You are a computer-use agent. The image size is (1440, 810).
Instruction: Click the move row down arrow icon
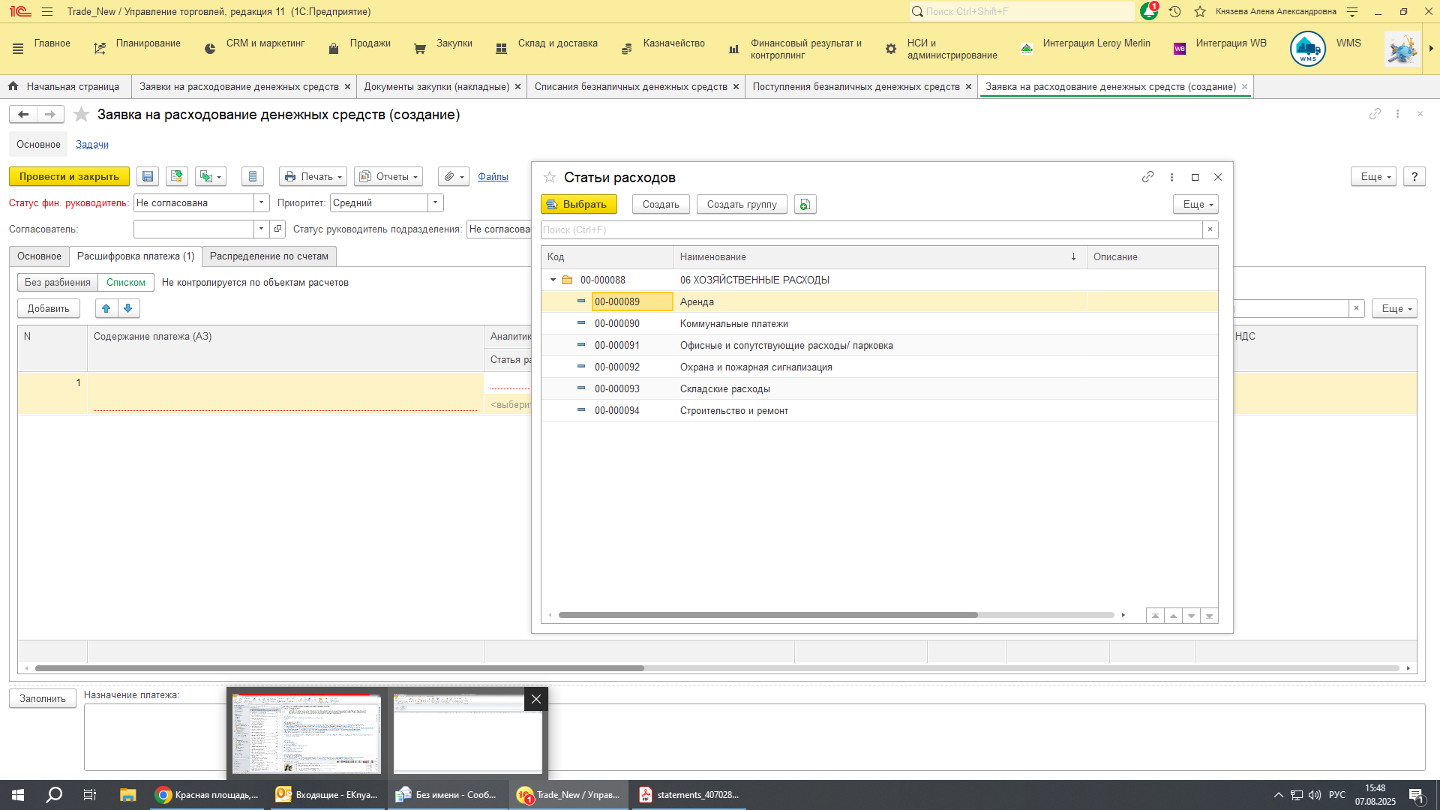point(128,308)
